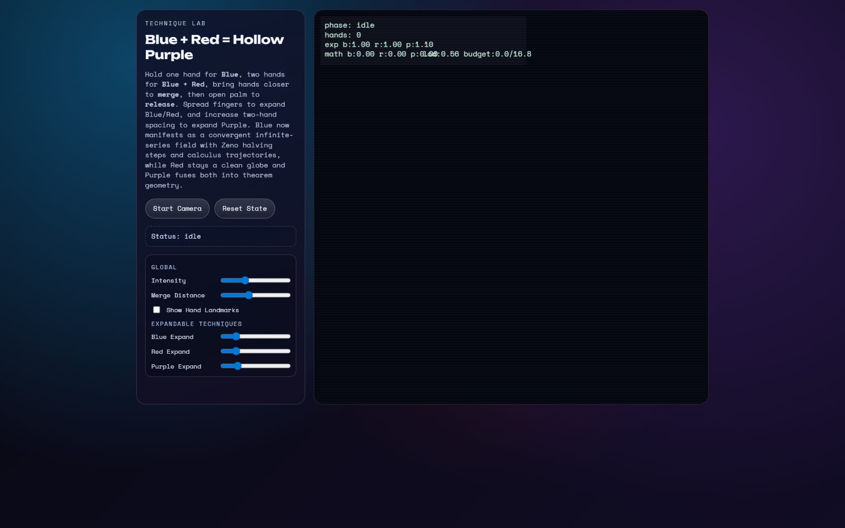This screenshot has width=845, height=528.
Task: Click the Reset State button
Action: 245,209
